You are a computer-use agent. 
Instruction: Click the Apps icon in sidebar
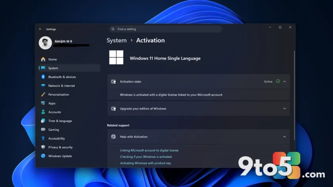(43, 103)
